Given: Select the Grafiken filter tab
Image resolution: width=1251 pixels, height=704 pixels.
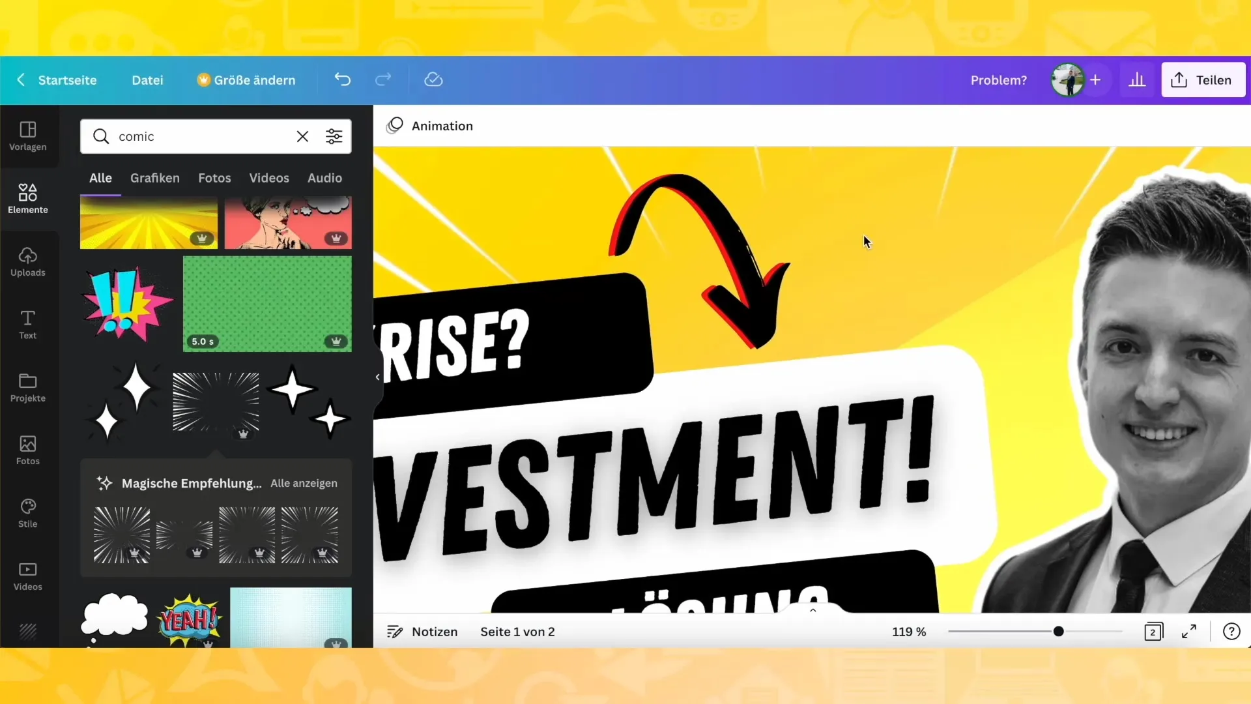Looking at the screenshot, I should tap(154, 178).
